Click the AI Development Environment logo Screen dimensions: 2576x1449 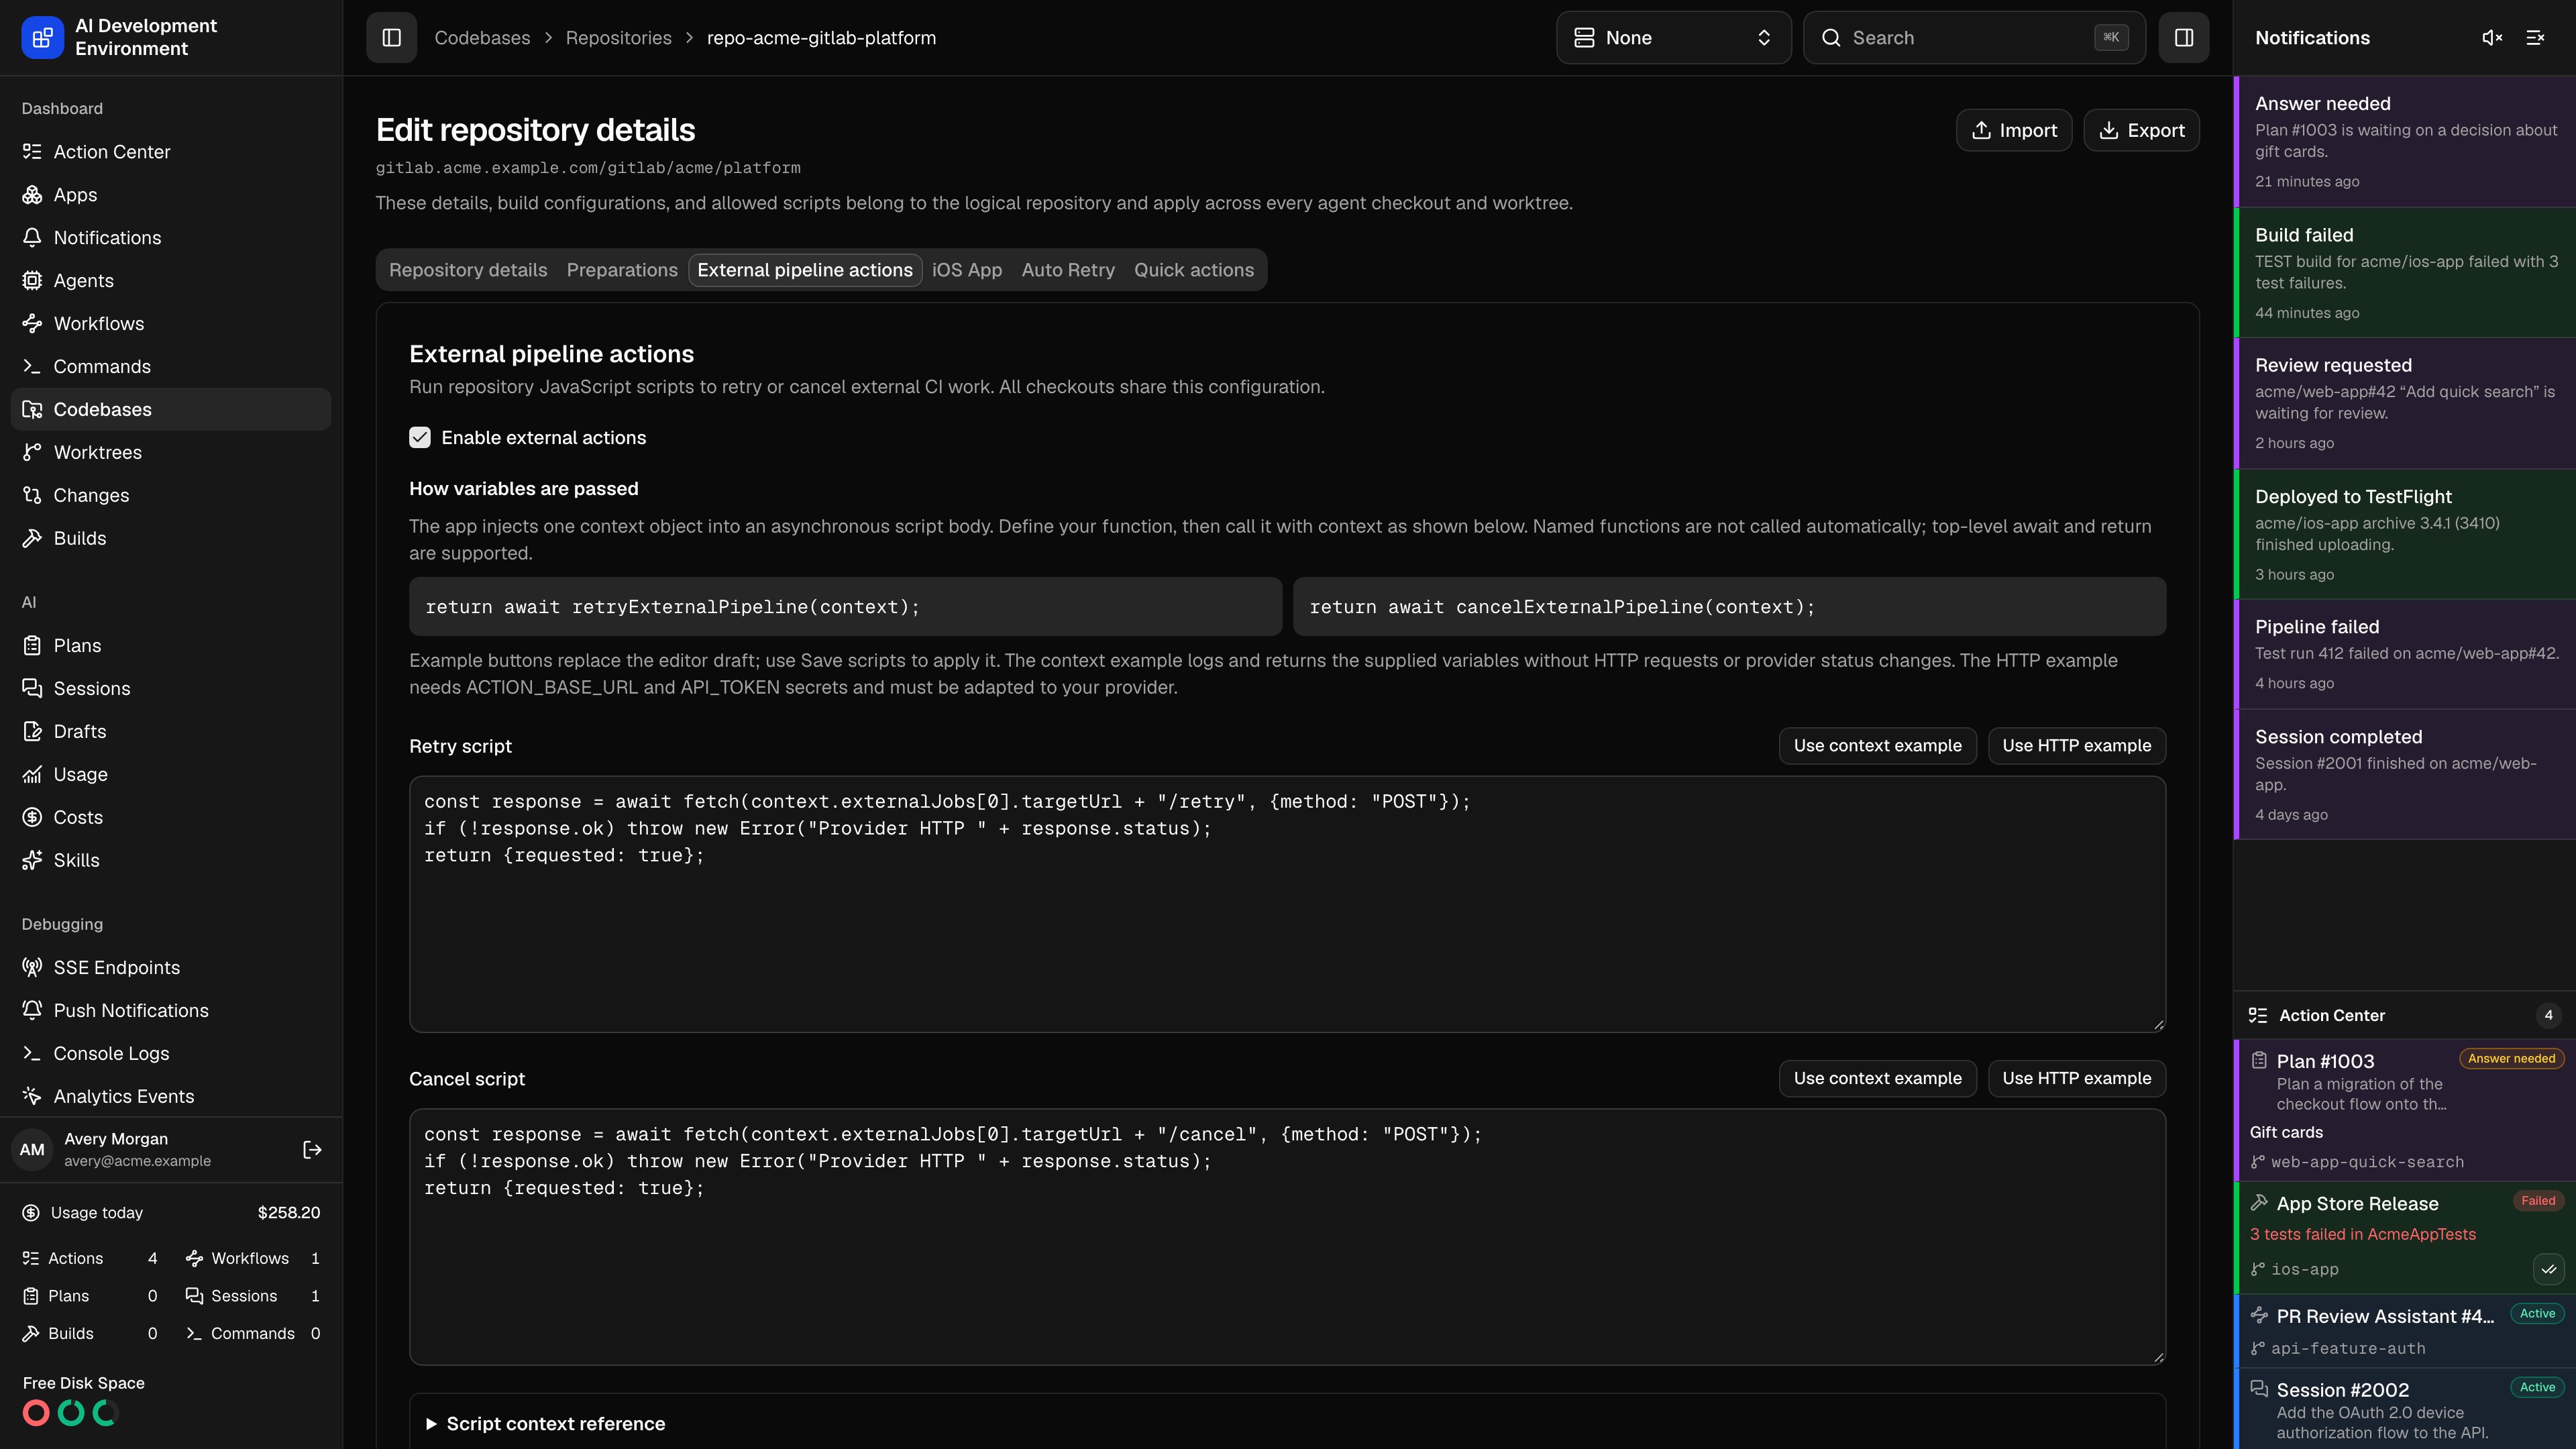(x=42, y=38)
